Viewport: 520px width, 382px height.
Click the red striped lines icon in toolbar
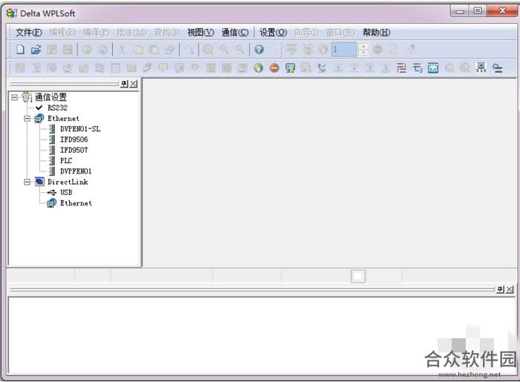(401, 67)
